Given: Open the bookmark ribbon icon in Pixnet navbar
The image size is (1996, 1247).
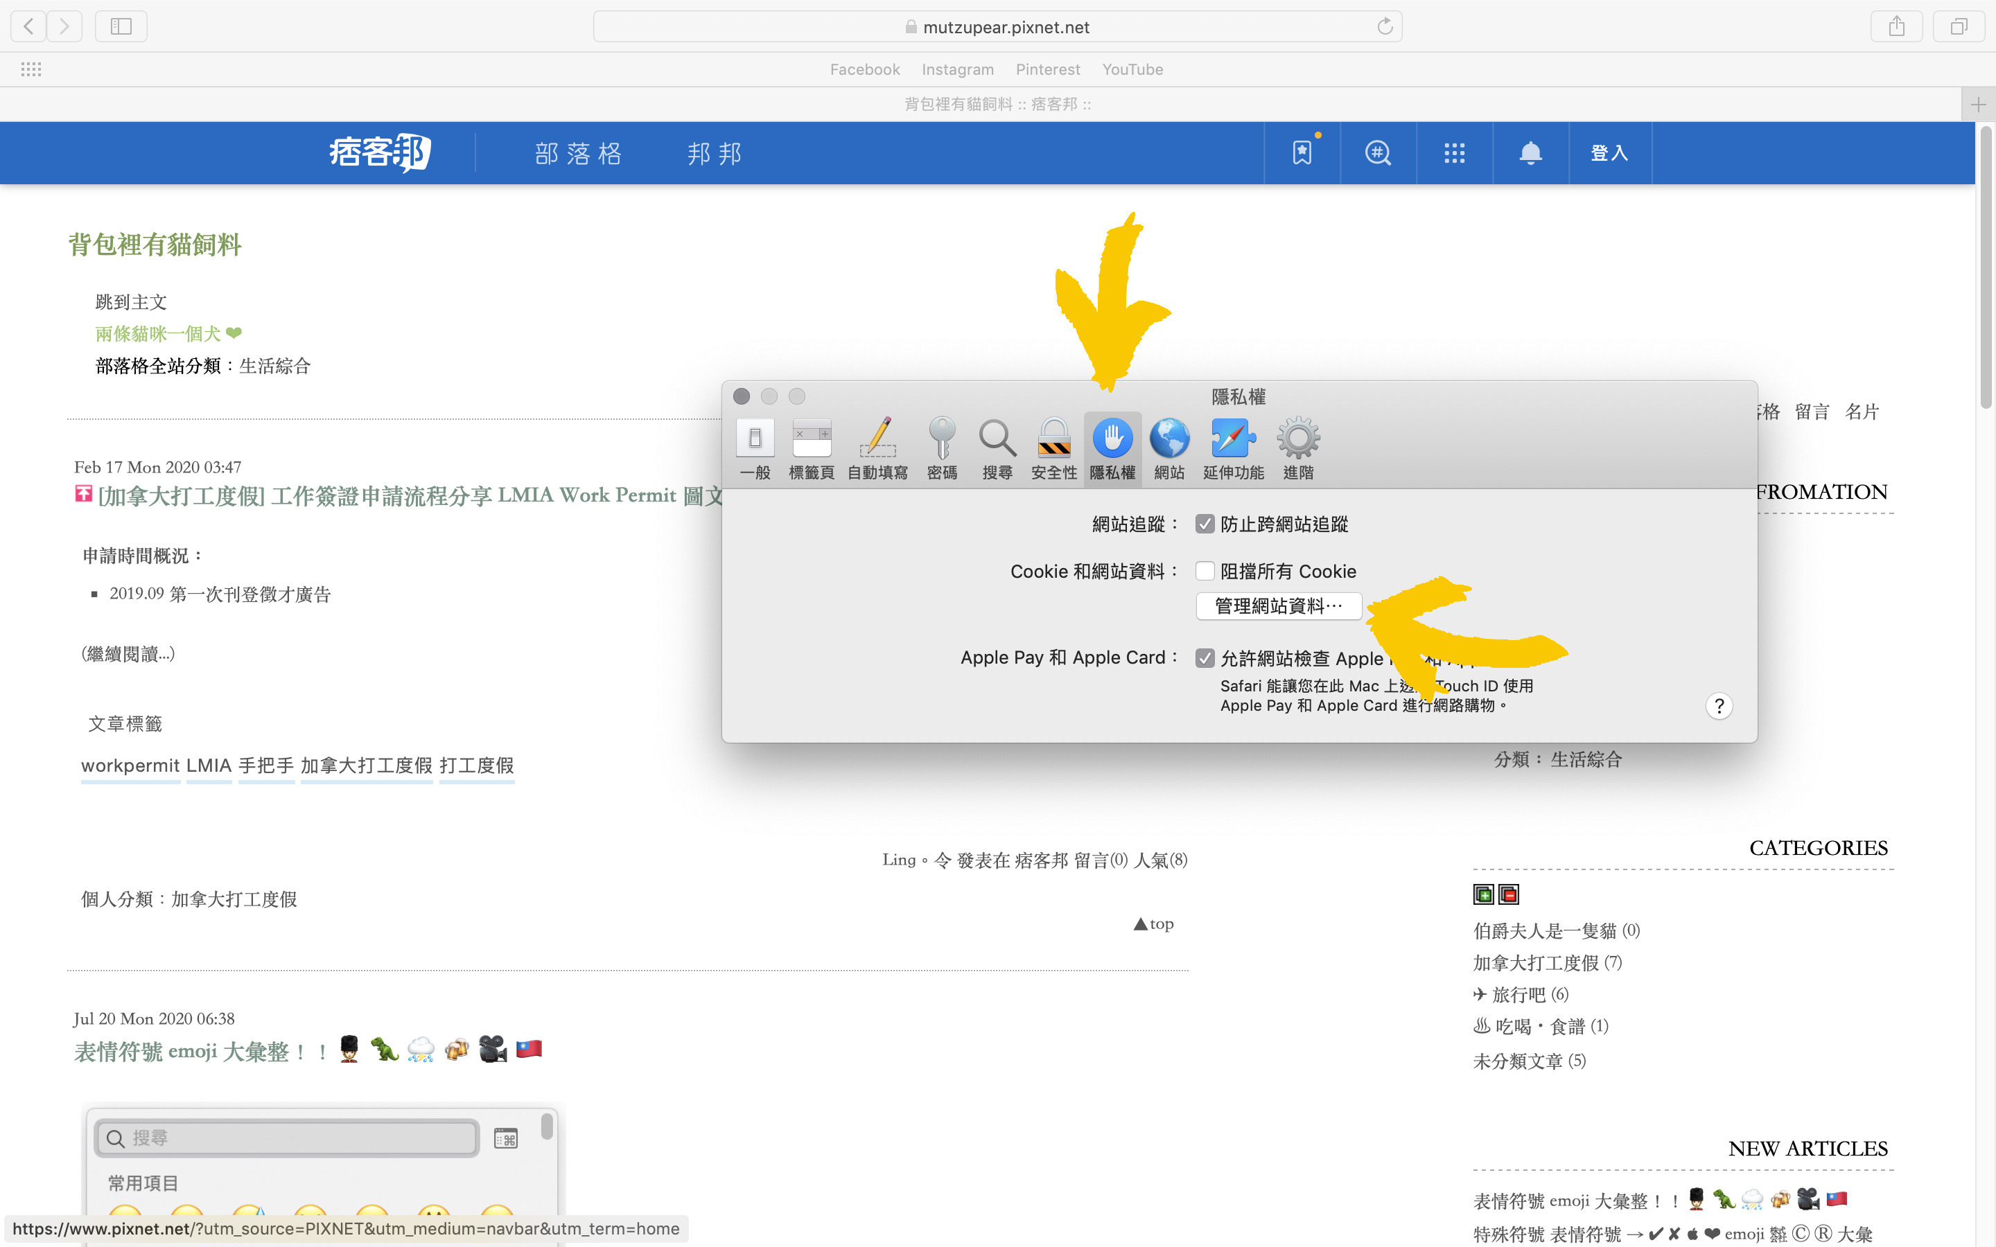Looking at the screenshot, I should pyautogui.click(x=1302, y=152).
